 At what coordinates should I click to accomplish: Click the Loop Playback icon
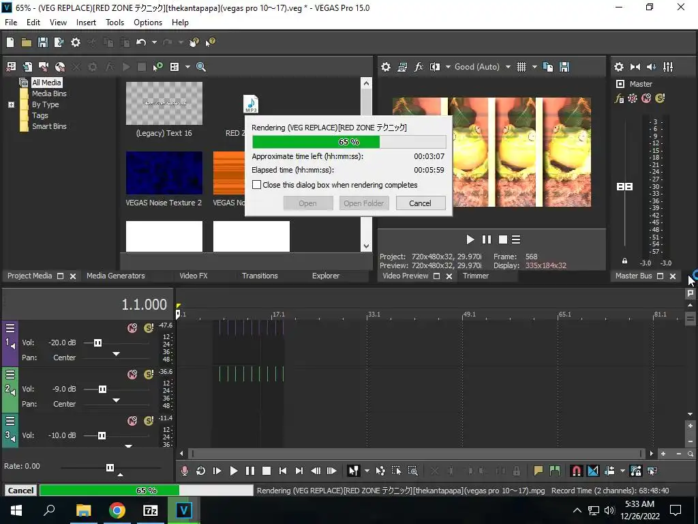click(x=201, y=471)
